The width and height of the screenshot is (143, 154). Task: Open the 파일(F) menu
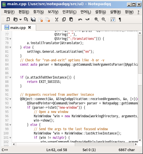pyautogui.click(x=9, y=12)
